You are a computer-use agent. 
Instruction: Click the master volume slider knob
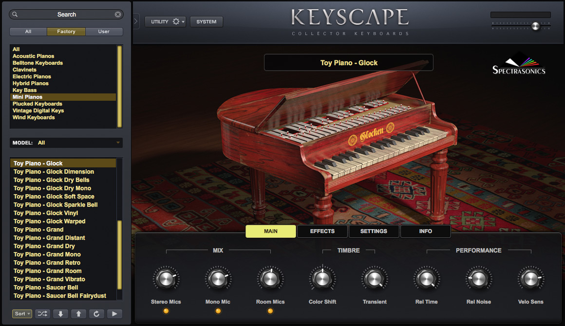pos(535,26)
